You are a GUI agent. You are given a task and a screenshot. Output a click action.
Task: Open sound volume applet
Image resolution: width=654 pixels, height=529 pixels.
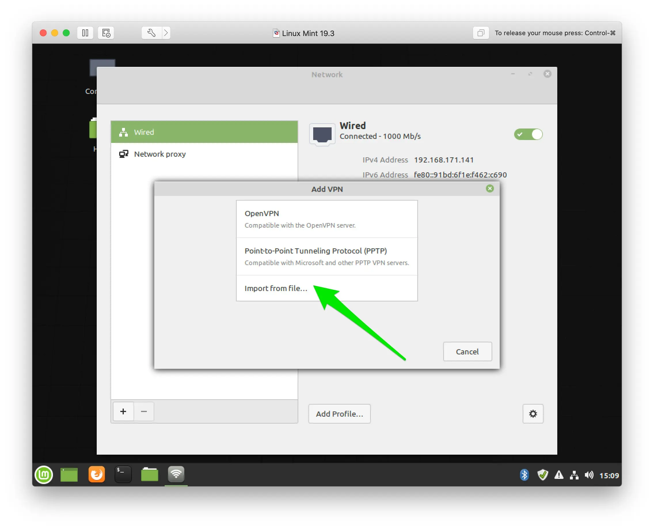click(589, 475)
